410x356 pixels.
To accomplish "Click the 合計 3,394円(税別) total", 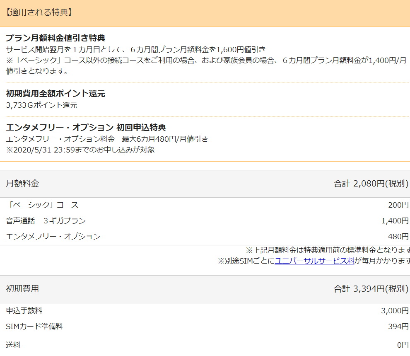I will coord(371,289).
